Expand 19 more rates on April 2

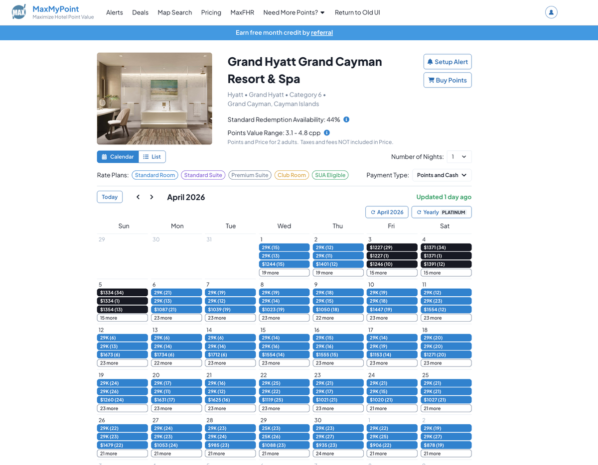click(338, 273)
